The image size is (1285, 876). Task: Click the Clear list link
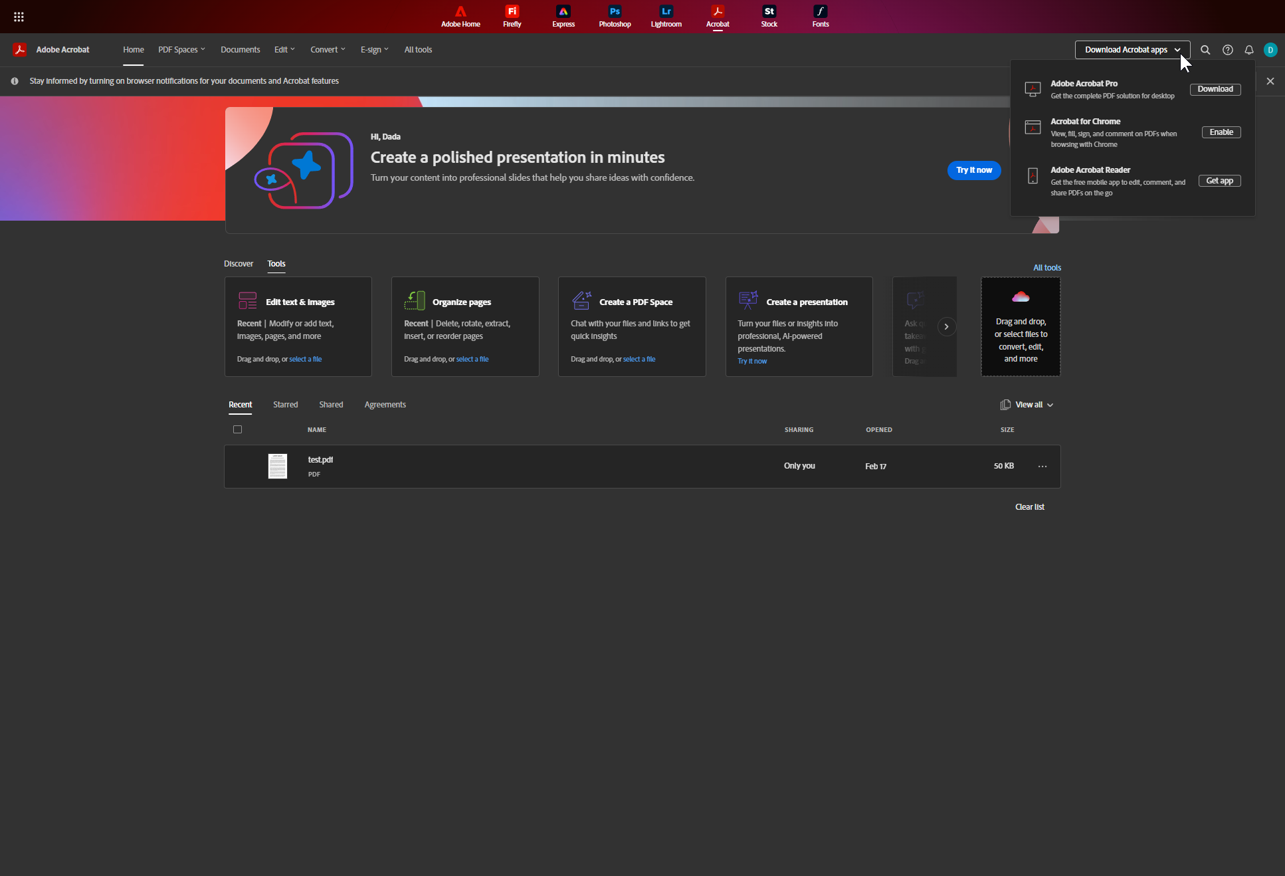tap(1029, 507)
